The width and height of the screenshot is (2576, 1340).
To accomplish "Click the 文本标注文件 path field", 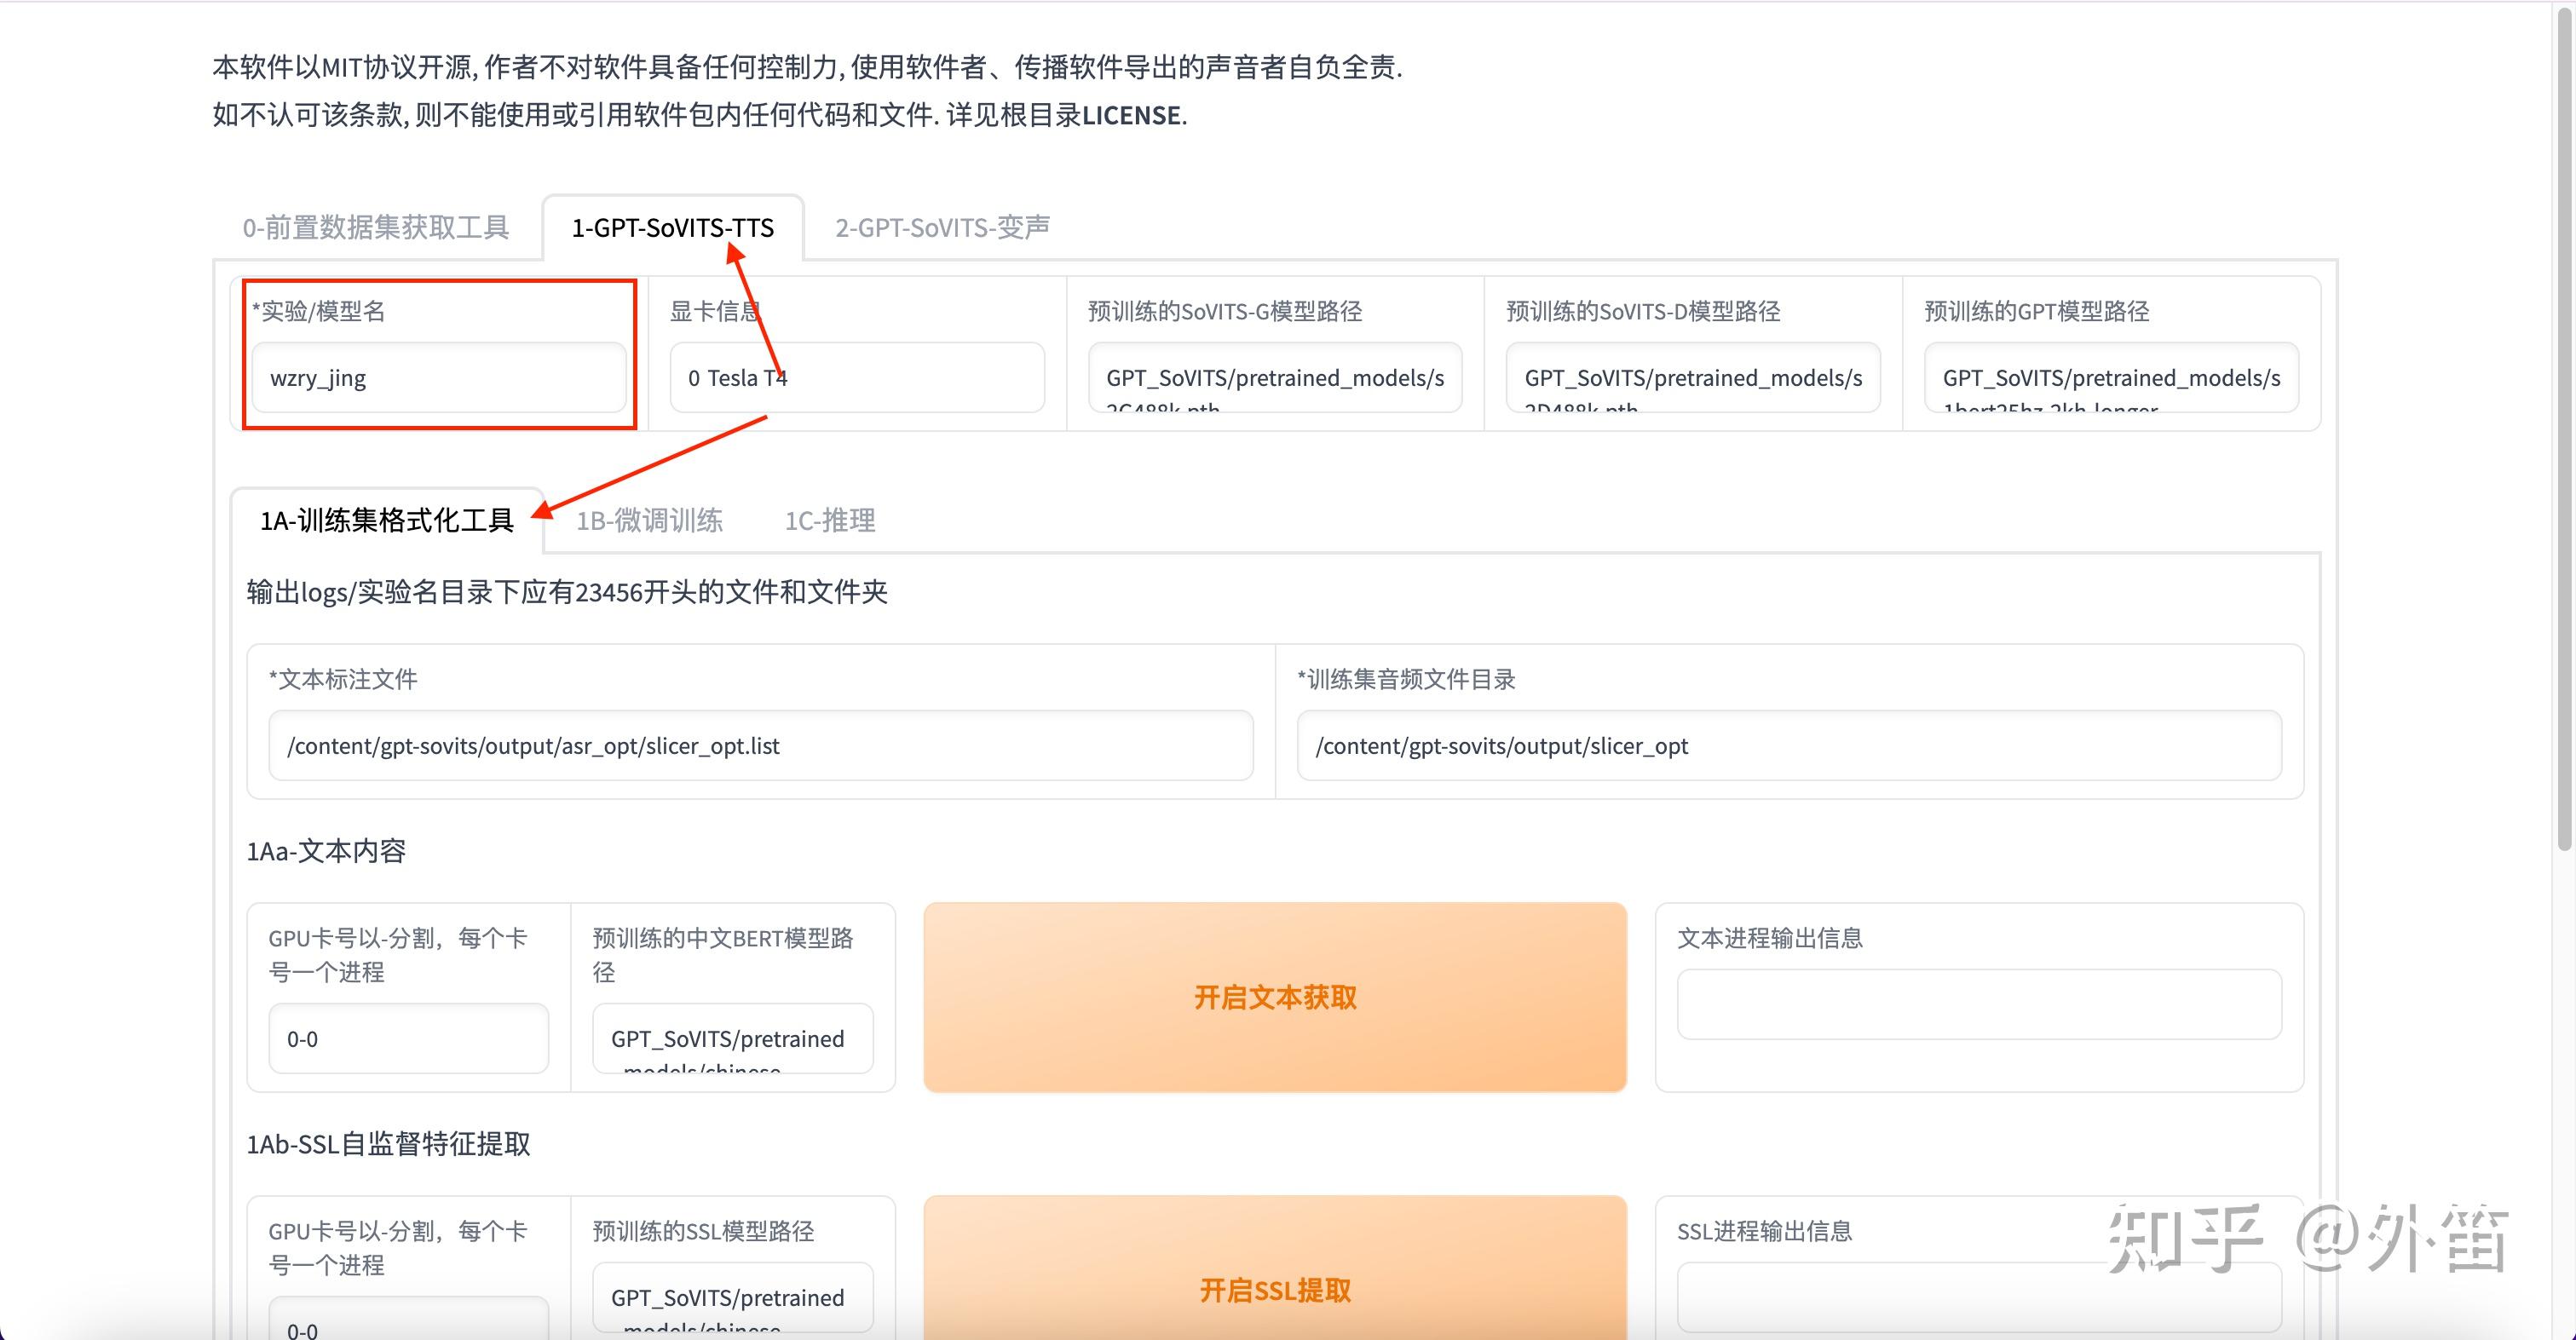I will (760, 745).
